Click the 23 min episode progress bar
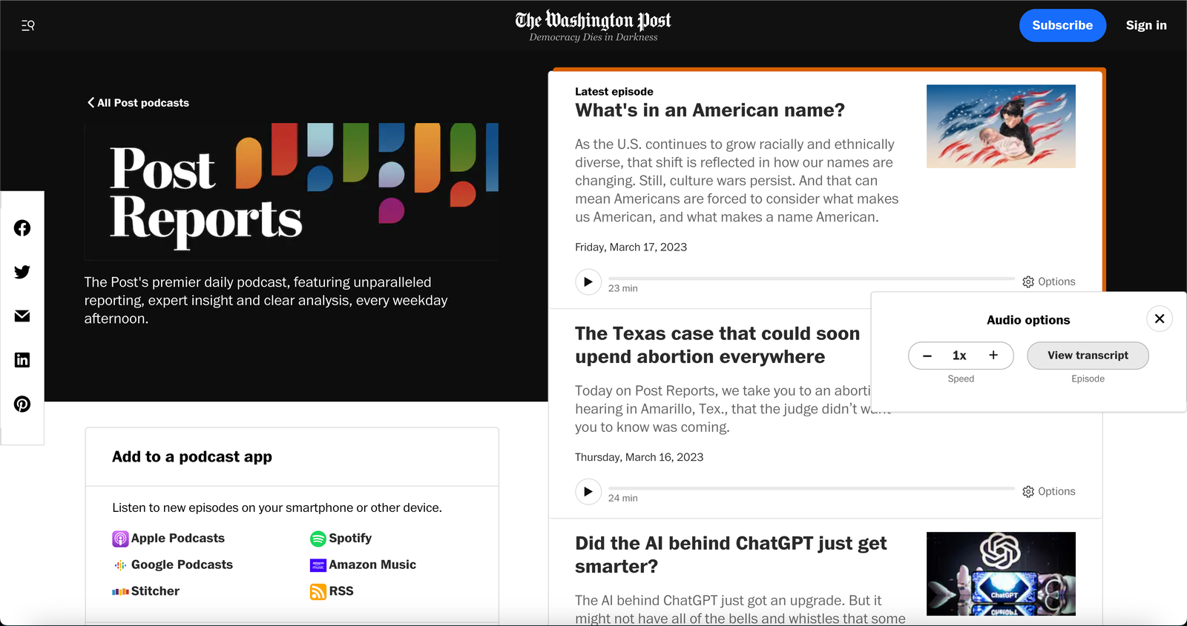1187x626 pixels. (x=811, y=279)
